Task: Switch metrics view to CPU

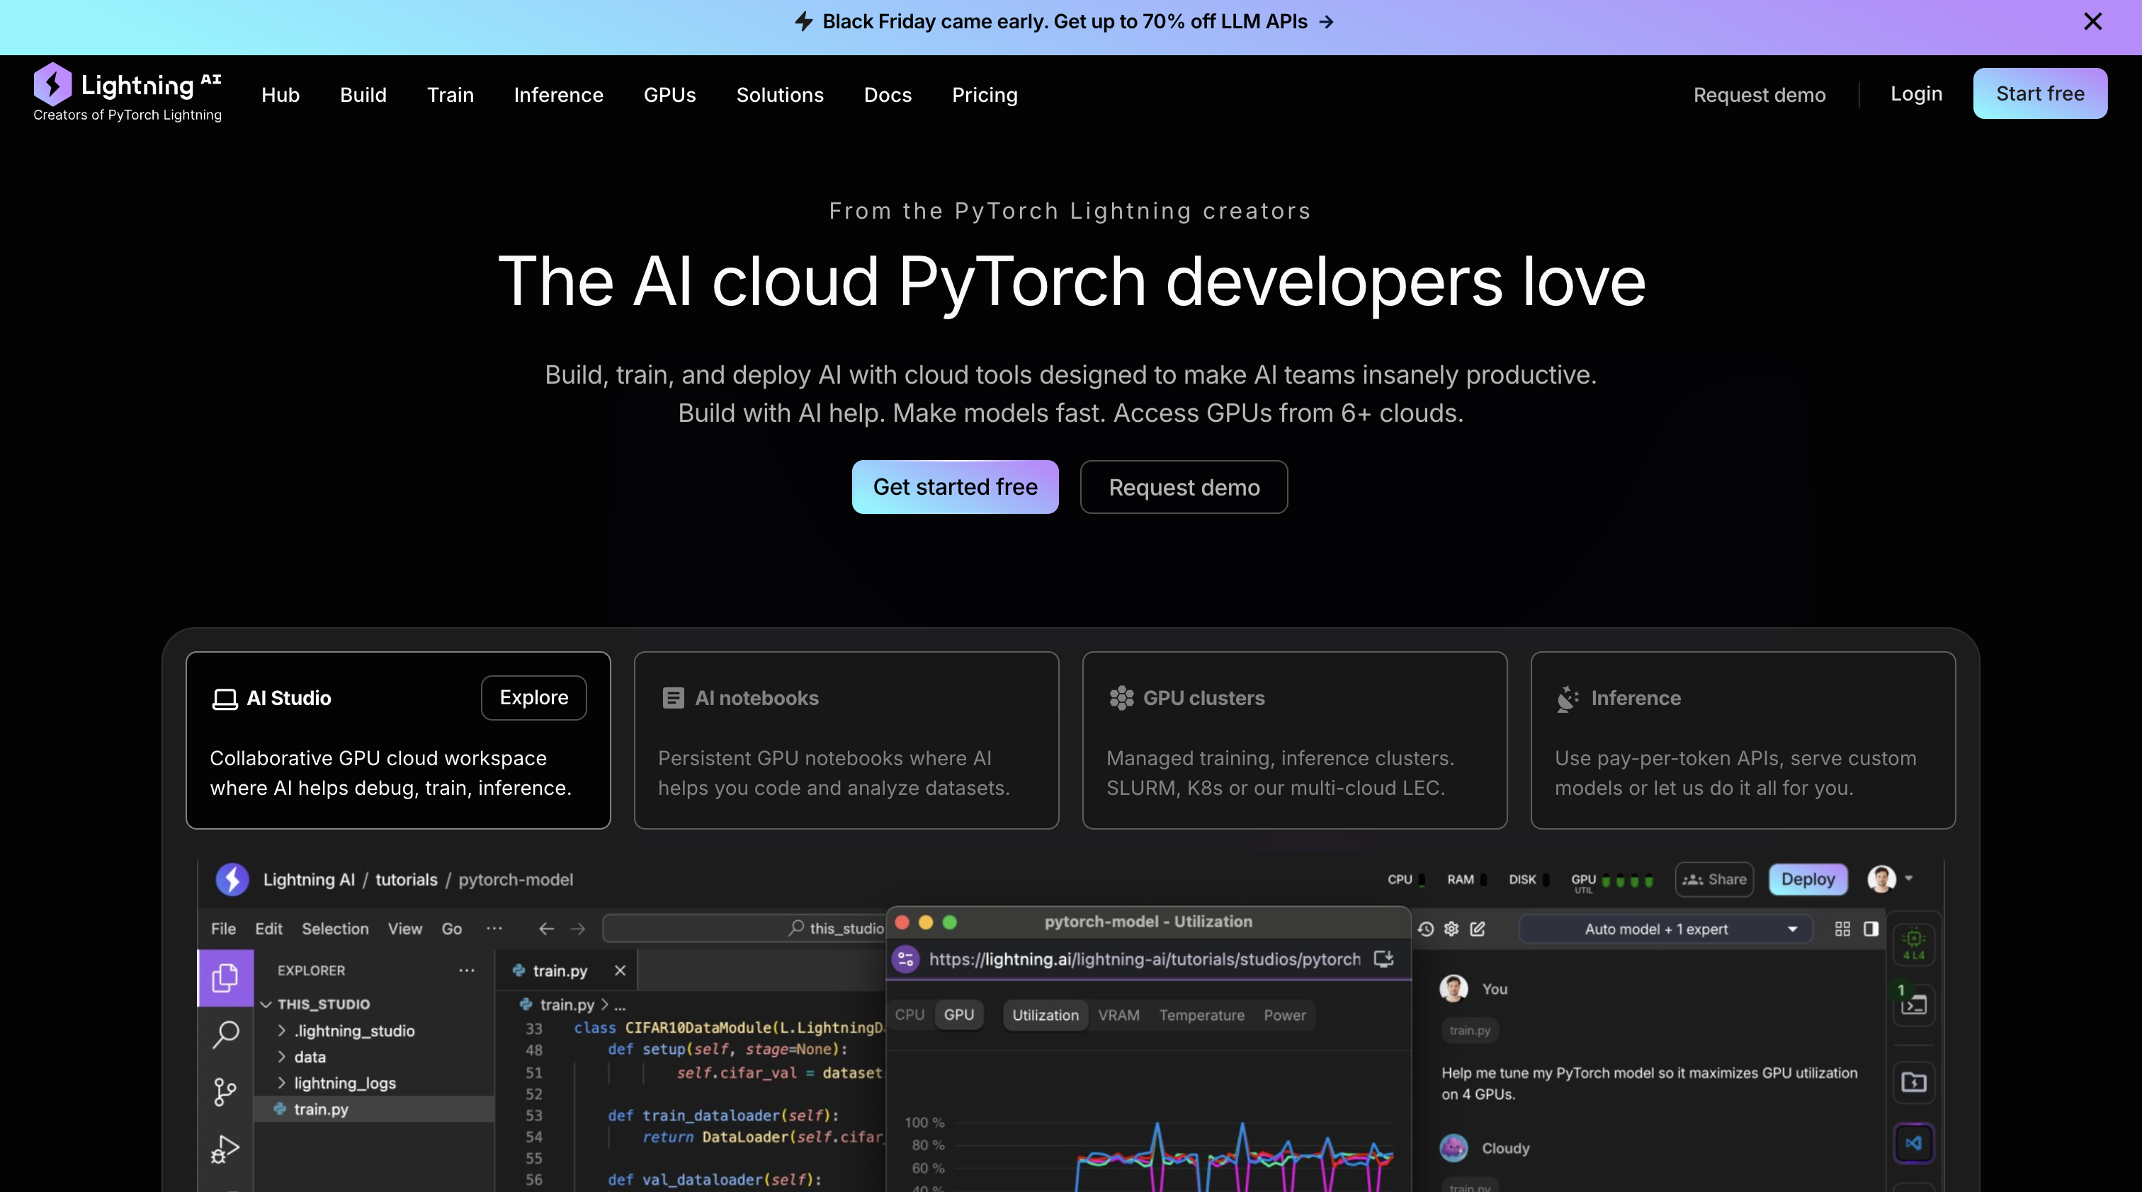Action: (x=909, y=1014)
